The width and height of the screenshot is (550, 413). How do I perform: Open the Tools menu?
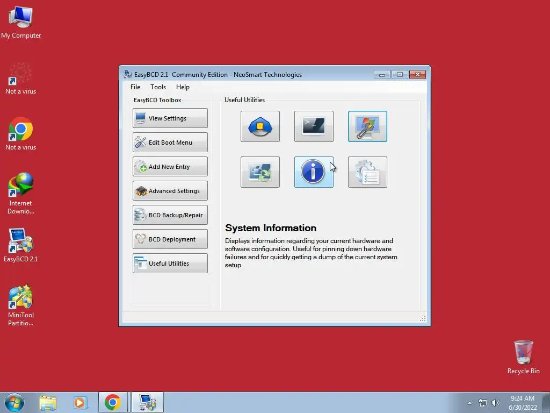click(158, 87)
